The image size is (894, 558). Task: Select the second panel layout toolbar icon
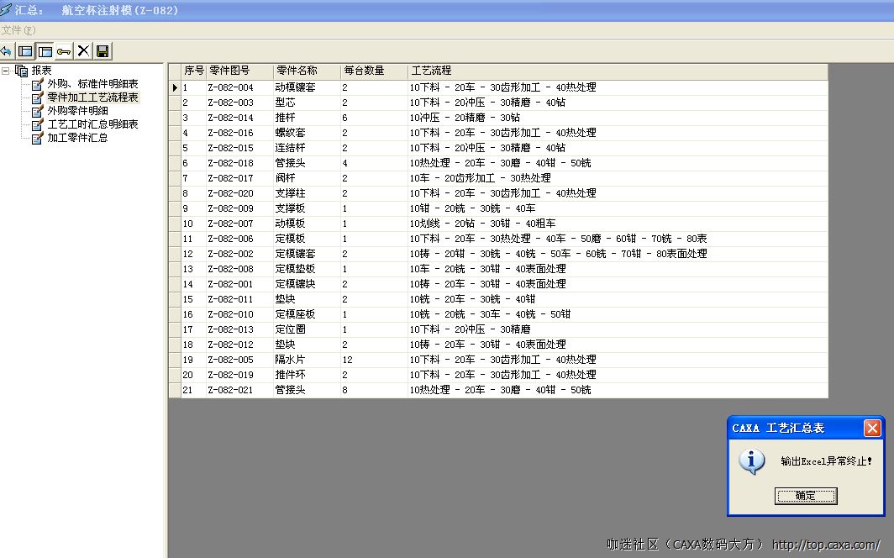pos(44,50)
